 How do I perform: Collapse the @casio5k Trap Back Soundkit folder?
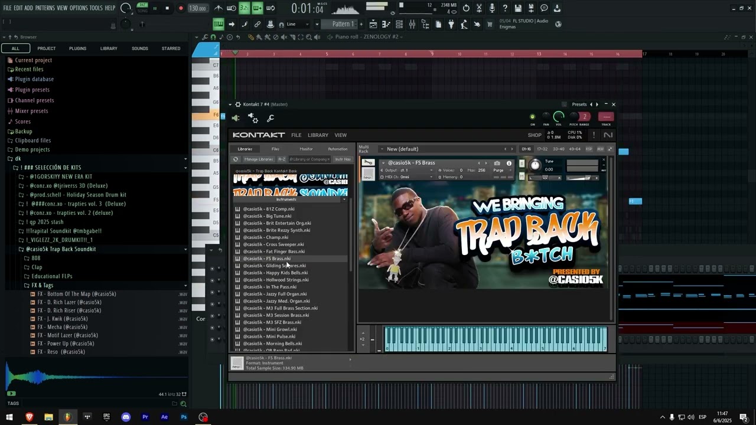[x=61, y=249]
